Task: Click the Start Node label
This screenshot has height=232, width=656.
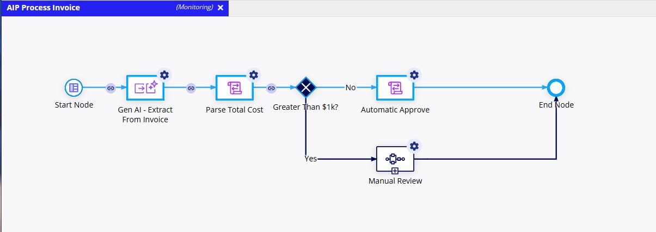Action: [x=74, y=105]
